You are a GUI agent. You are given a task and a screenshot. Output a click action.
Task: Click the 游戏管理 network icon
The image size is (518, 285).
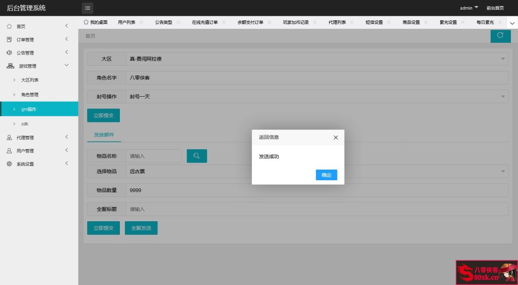coord(10,66)
